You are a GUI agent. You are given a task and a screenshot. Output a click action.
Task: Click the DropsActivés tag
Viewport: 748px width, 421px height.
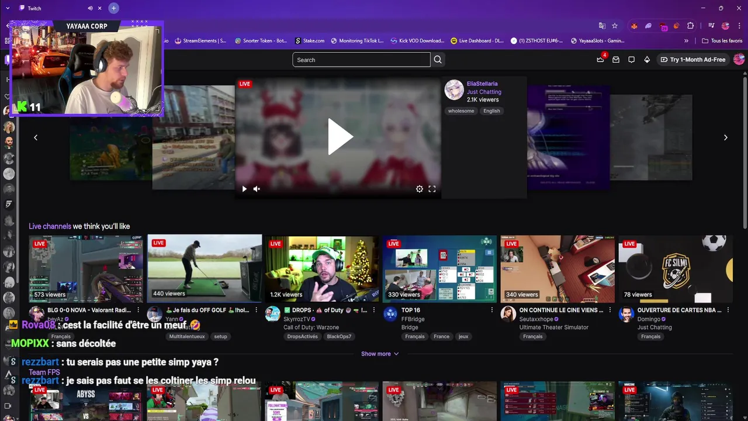tap(302, 336)
